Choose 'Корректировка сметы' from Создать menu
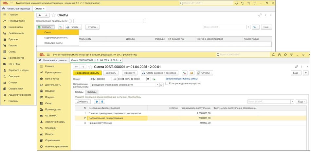Image resolution: width=311 pixels, height=152 pixels. (x=56, y=38)
